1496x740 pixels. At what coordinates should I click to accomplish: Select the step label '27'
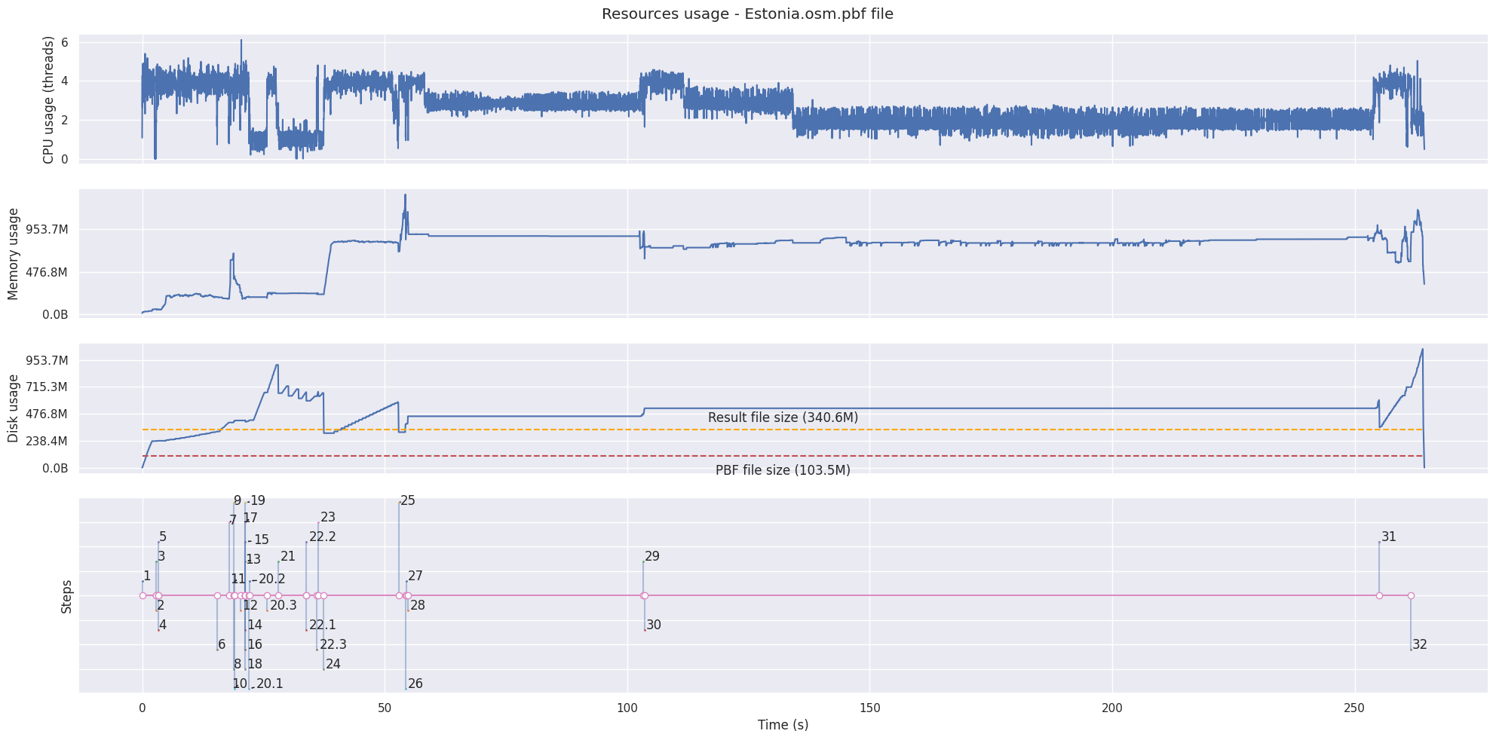point(415,576)
